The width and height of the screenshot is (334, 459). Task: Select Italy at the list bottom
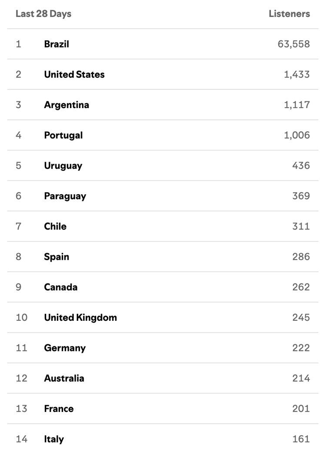[x=54, y=439]
